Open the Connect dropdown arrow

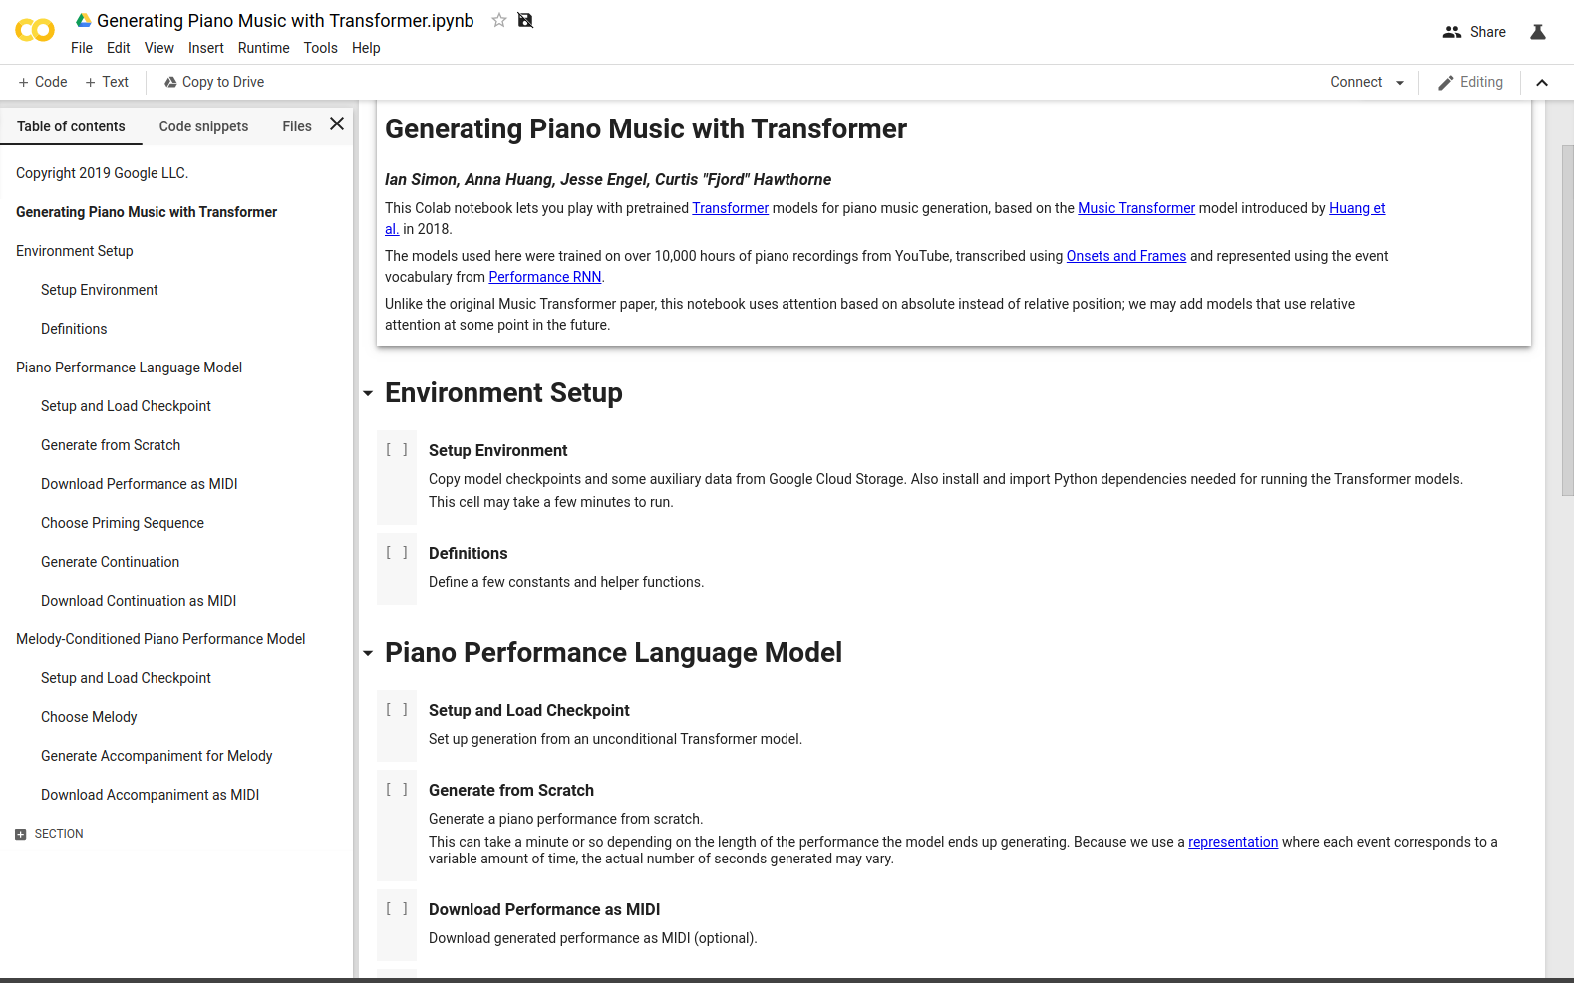click(1400, 83)
